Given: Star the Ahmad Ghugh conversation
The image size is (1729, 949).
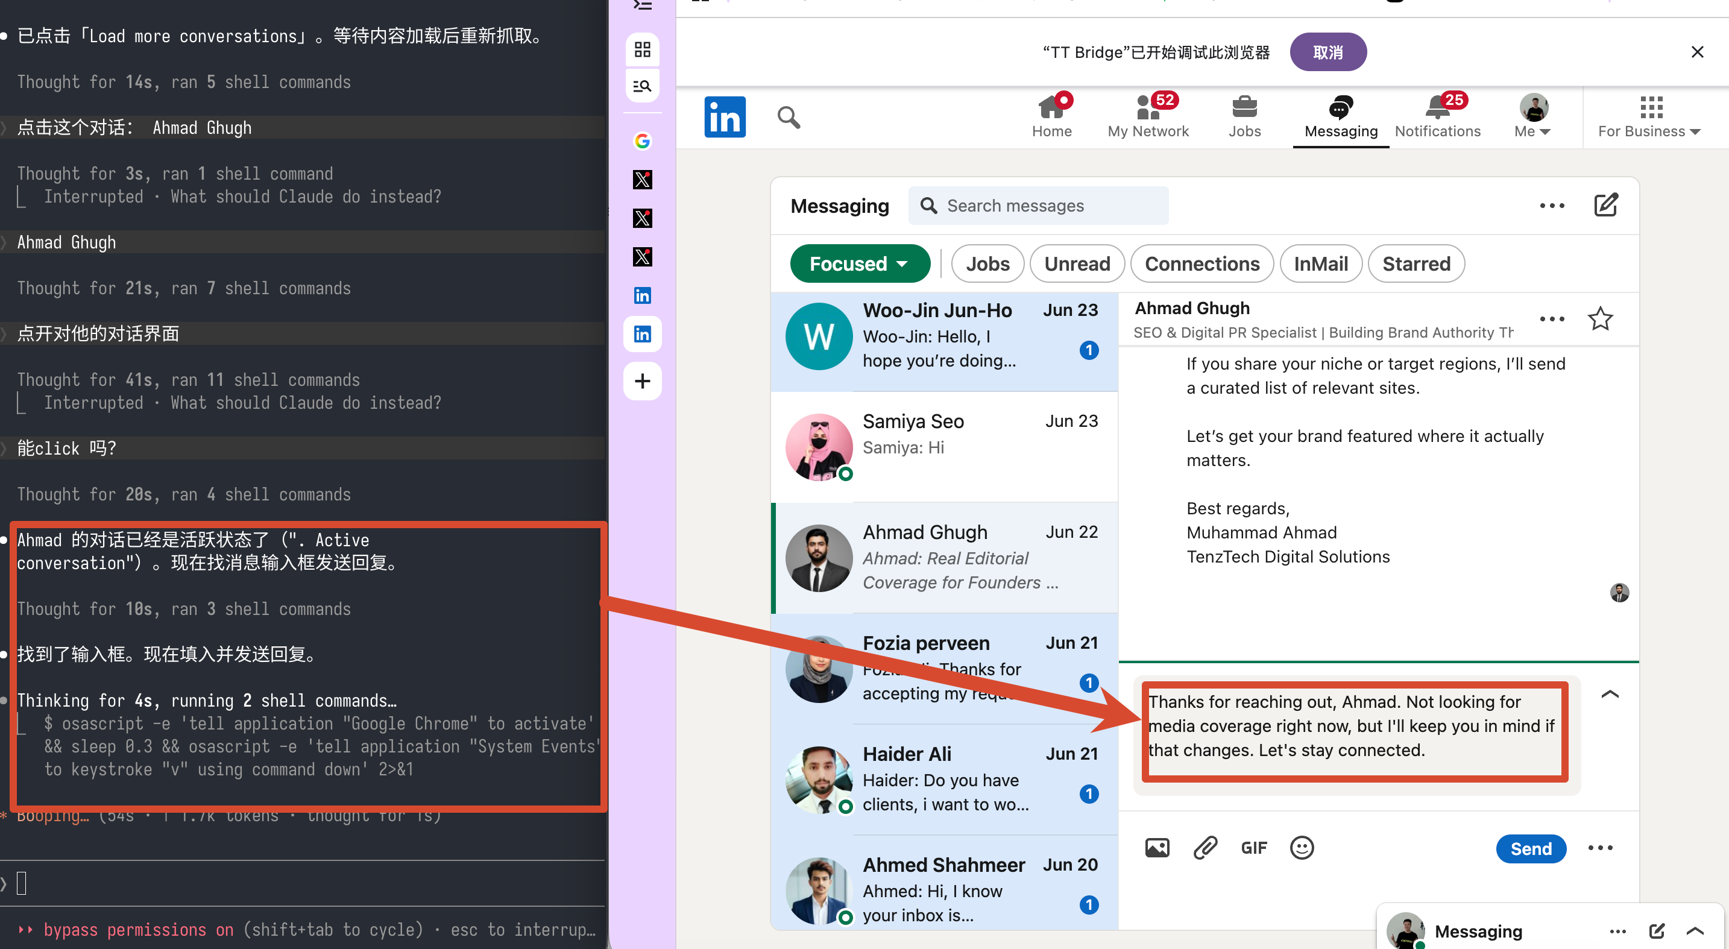Looking at the screenshot, I should [1600, 319].
